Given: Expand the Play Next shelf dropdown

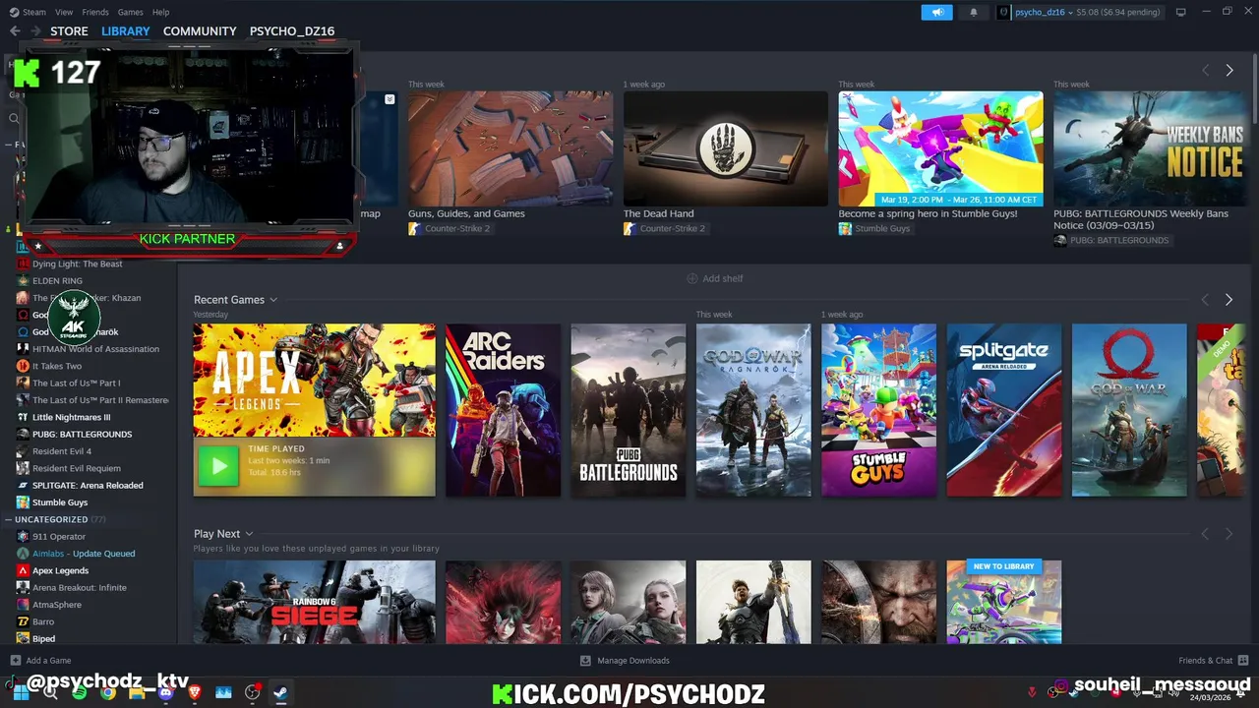Looking at the screenshot, I should coord(250,534).
